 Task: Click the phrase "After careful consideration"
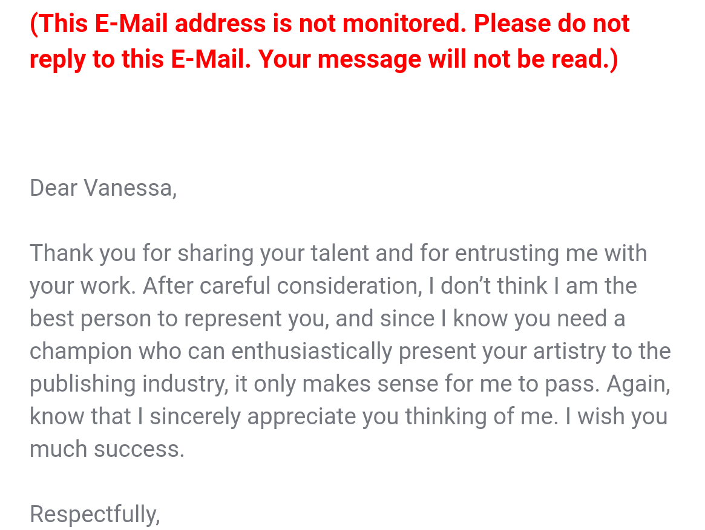(x=281, y=286)
